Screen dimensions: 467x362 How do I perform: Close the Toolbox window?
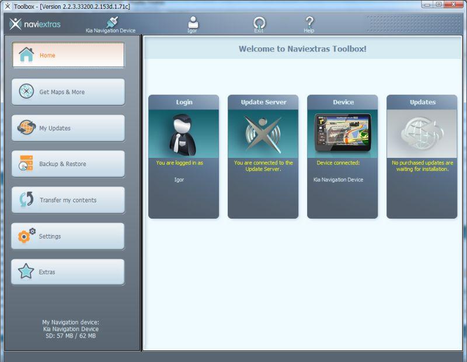[x=454, y=5]
